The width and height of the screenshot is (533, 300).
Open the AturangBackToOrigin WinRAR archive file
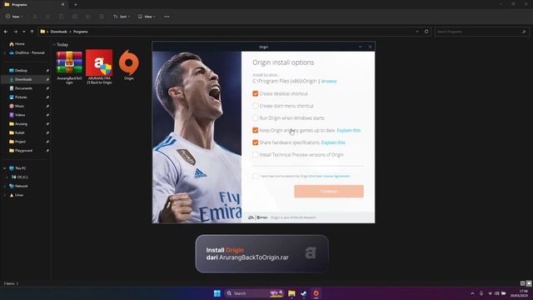(x=69, y=67)
